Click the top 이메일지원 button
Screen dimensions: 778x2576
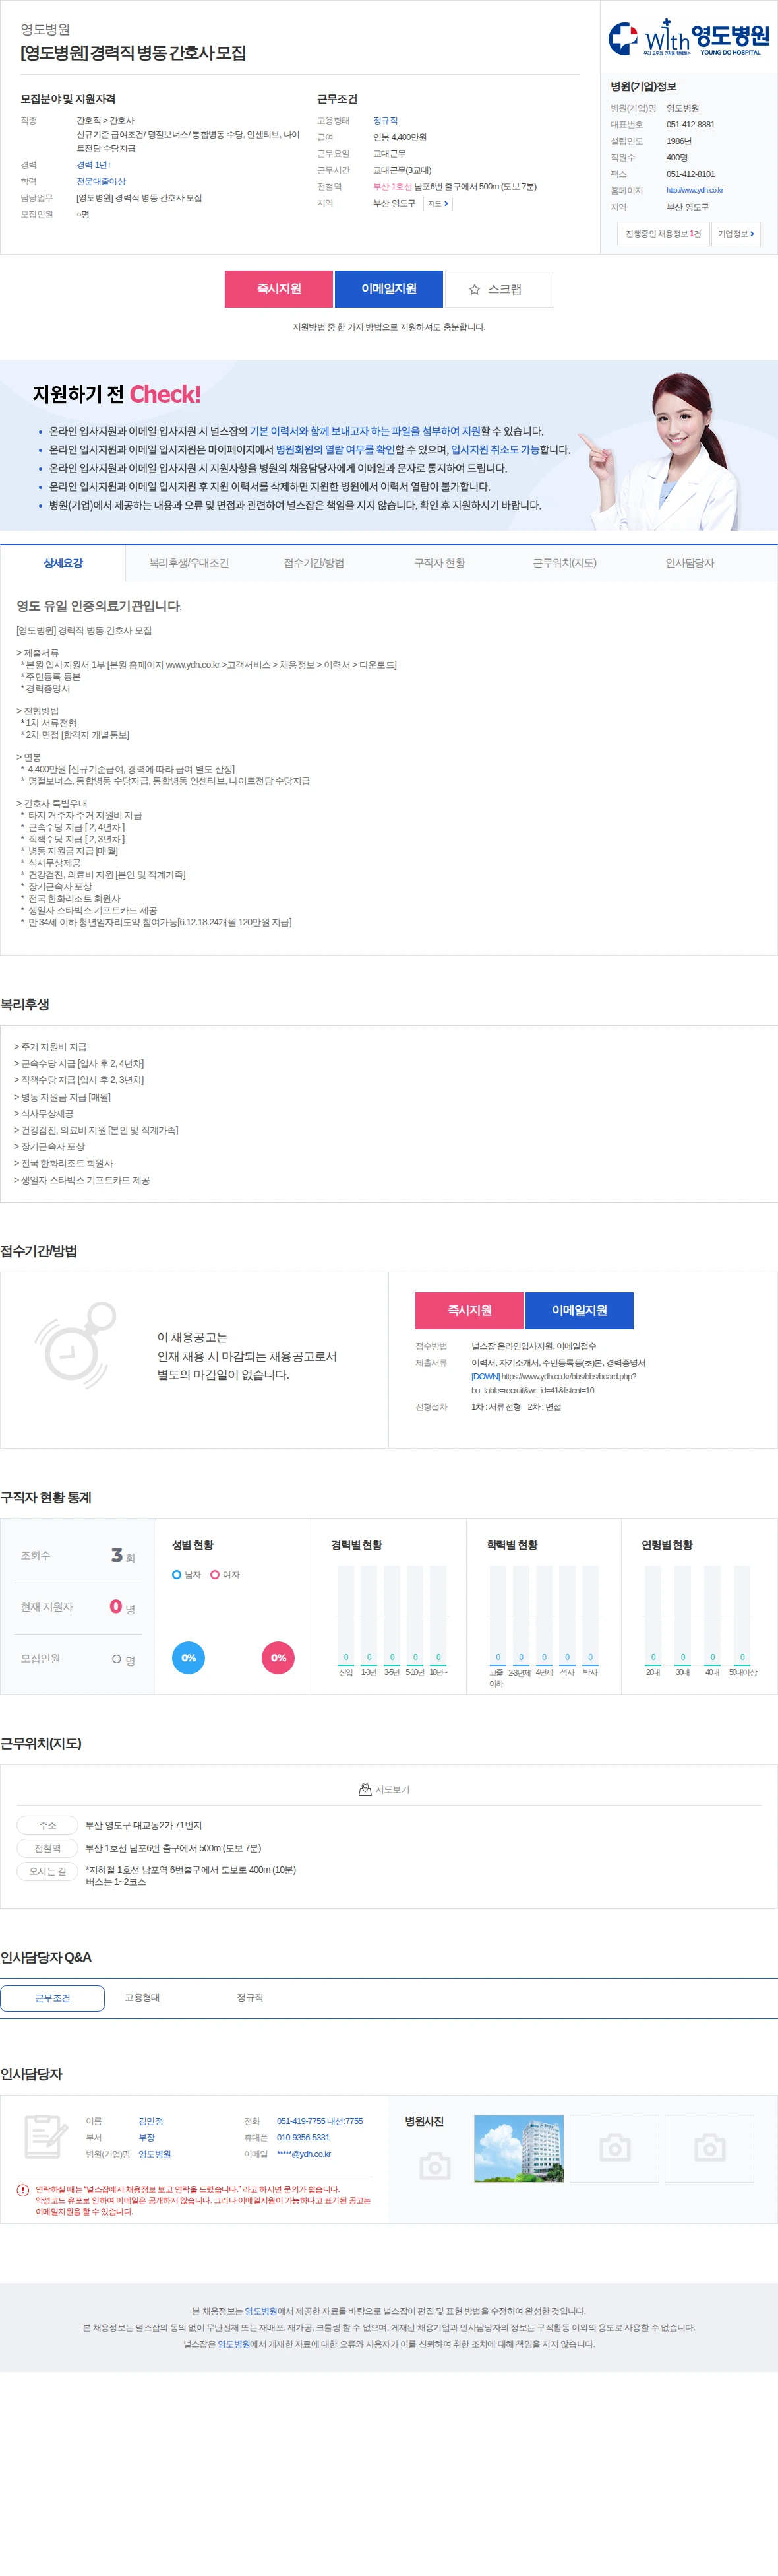point(388,289)
